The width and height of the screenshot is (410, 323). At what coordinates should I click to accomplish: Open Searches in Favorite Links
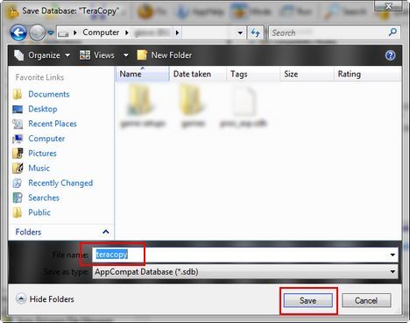coord(44,197)
